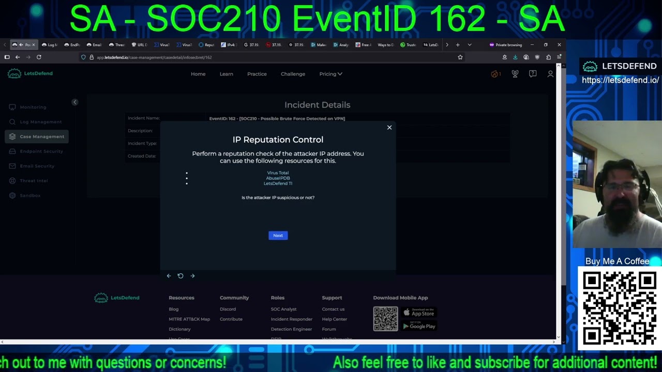Click the browser address bar URL
This screenshot has width=662, height=372.
[154, 57]
